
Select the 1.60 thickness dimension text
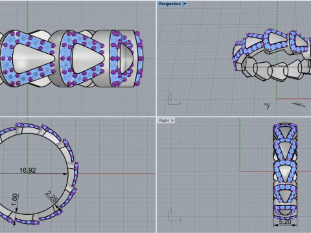[x=14, y=200]
